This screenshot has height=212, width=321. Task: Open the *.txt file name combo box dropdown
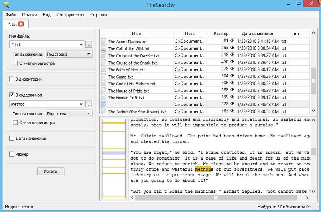click(x=81, y=44)
